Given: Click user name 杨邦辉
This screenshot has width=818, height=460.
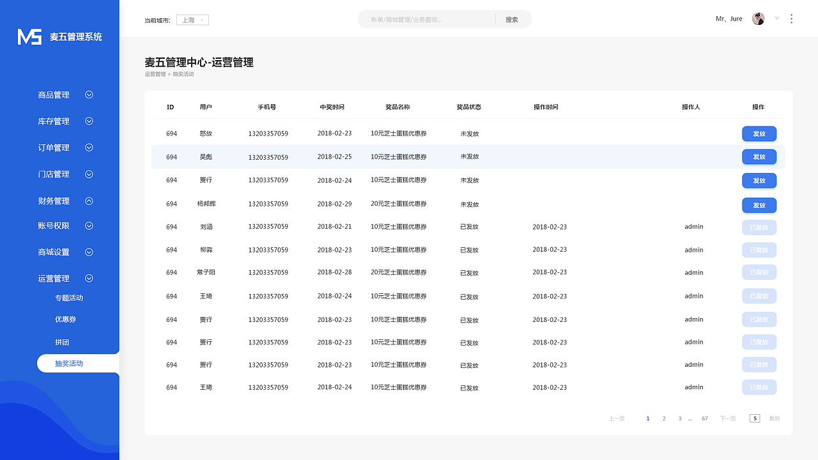Looking at the screenshot, I should point(206,204).
